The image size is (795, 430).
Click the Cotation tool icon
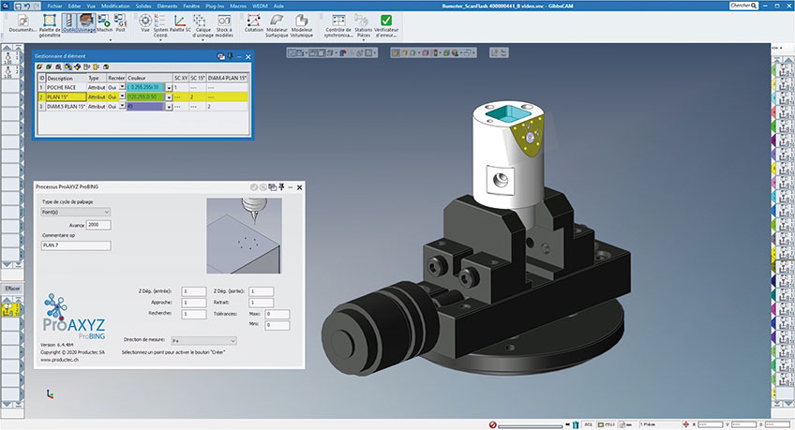(x=253, y=22)
